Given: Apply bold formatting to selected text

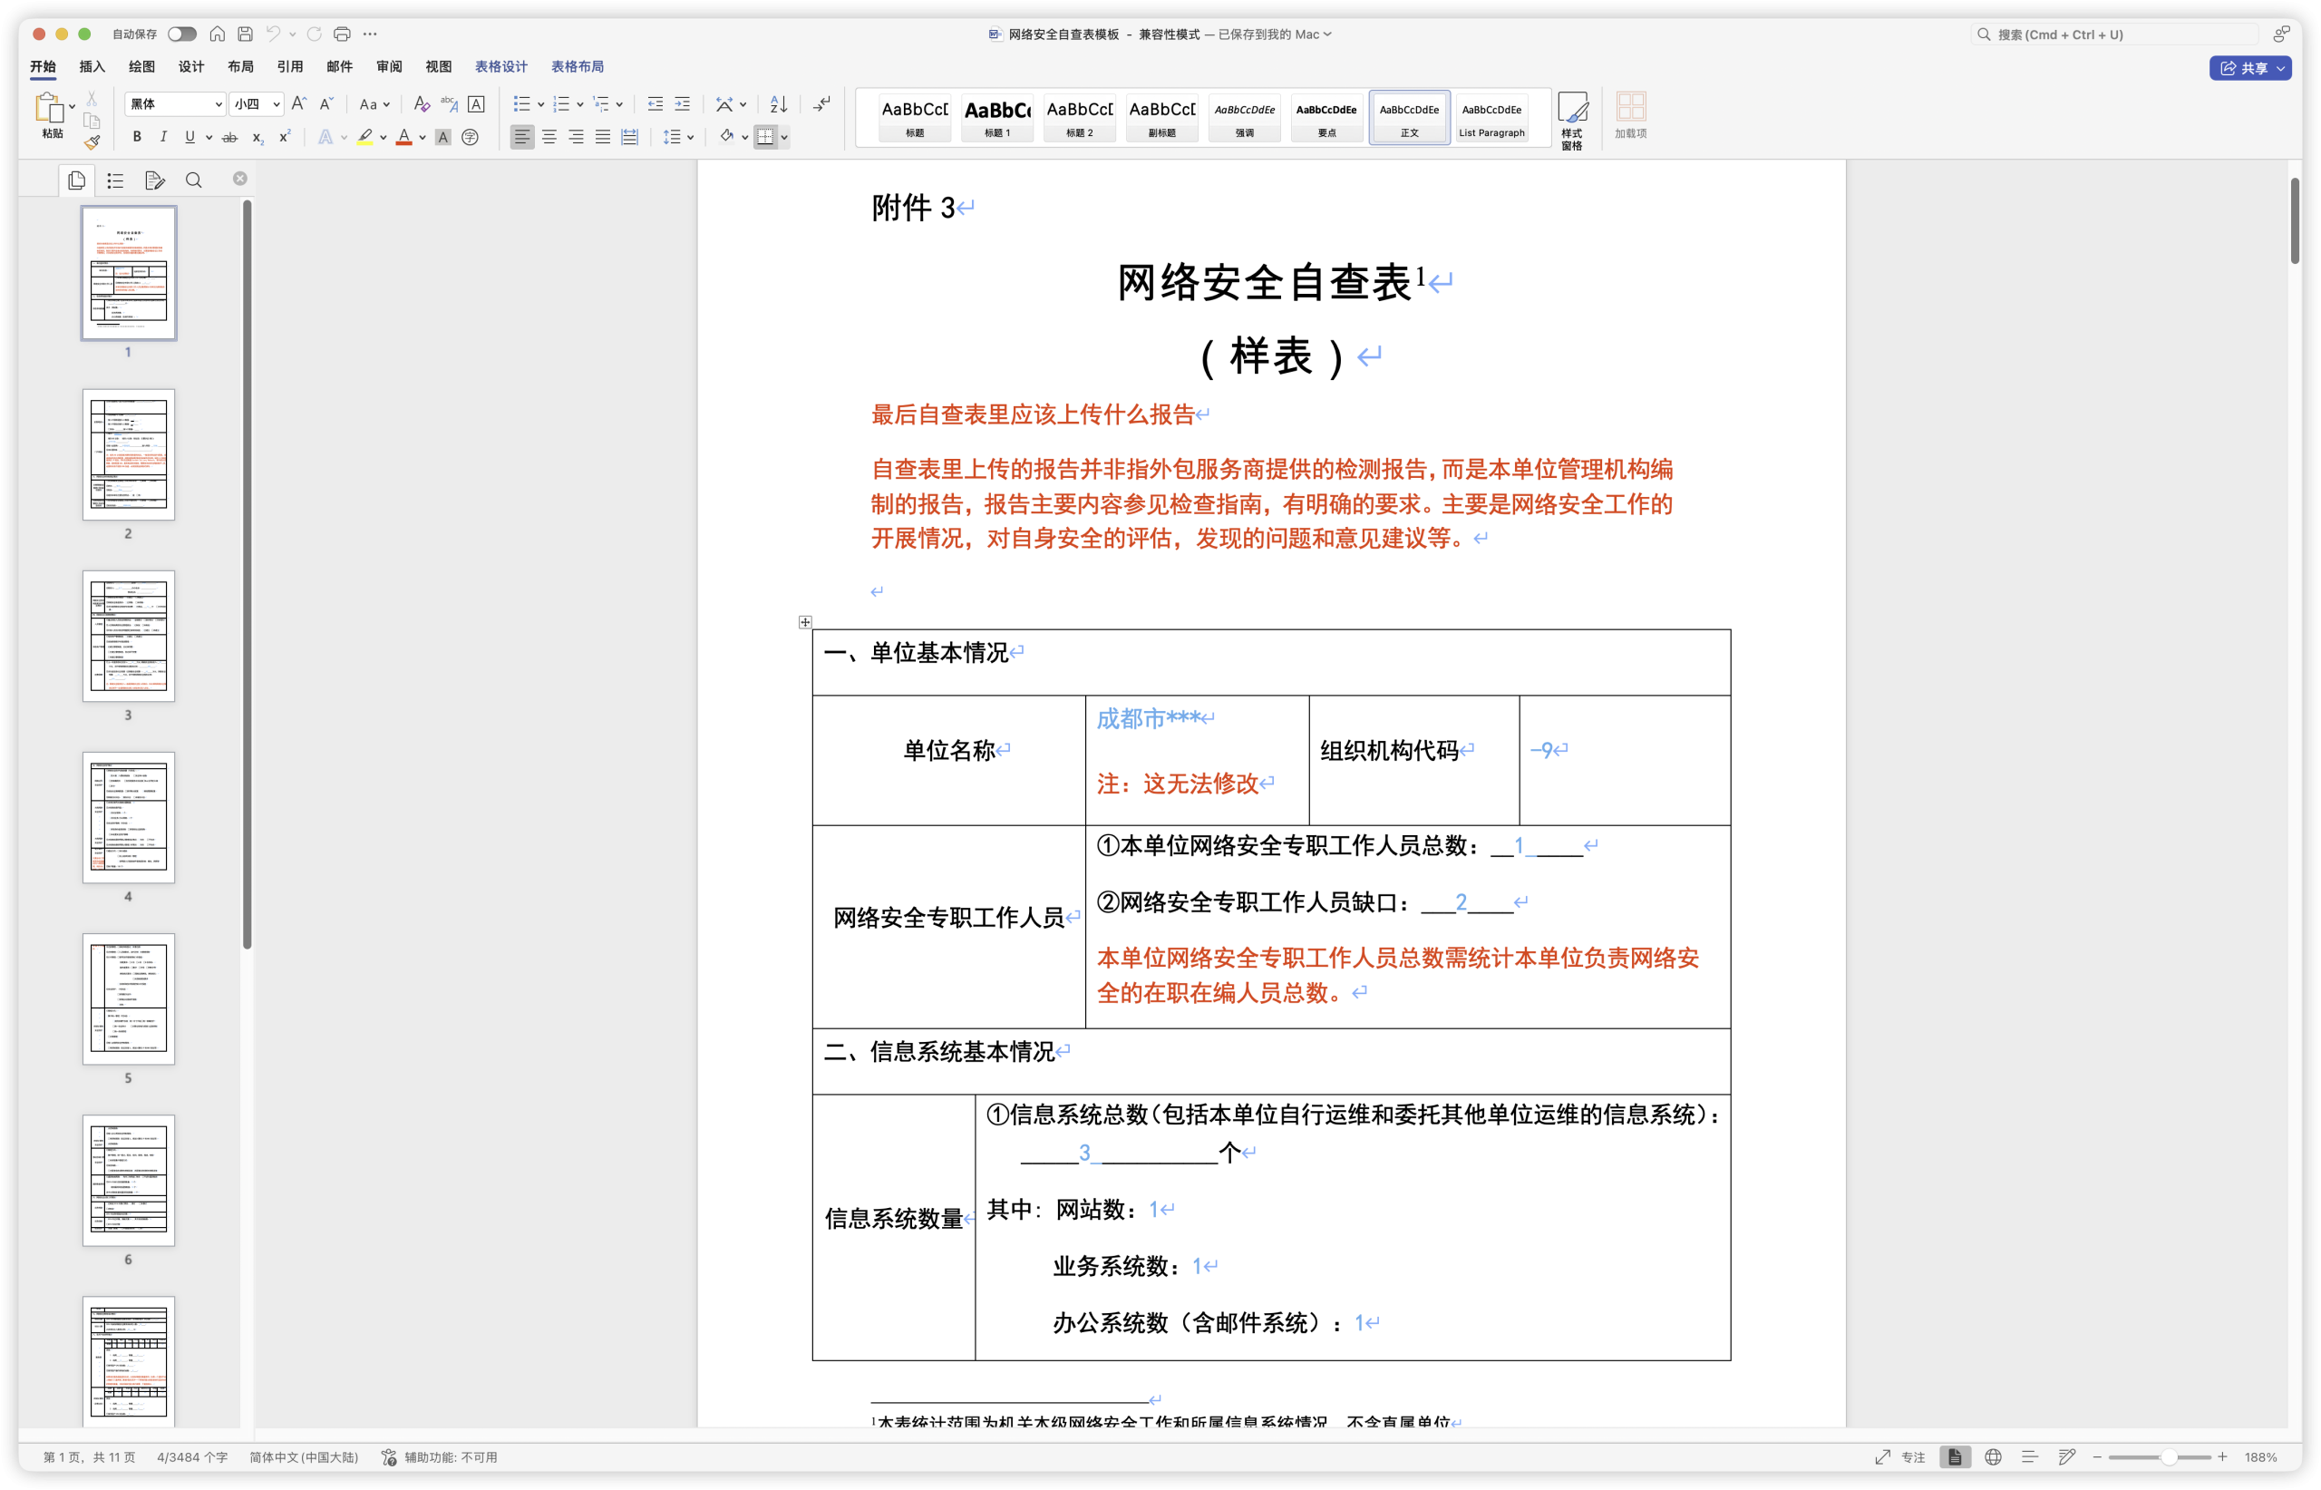Looking at the screenshot, I should pos(136,136).
